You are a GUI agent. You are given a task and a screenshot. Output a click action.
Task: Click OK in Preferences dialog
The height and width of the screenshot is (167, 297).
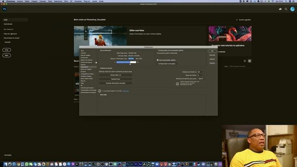coord(212,51)
